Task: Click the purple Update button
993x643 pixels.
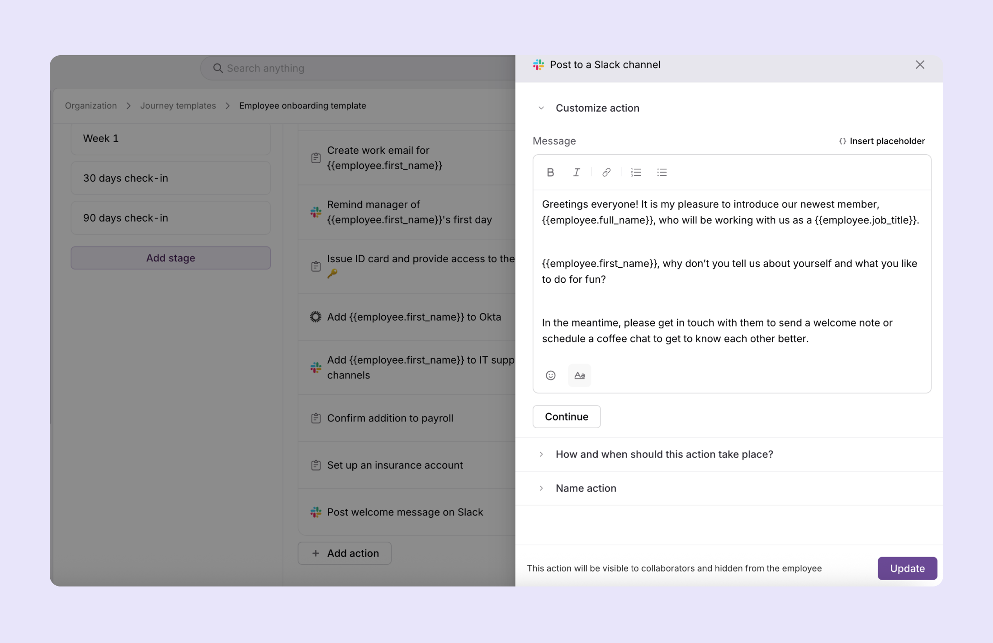Action: click(x=907, y=568)
